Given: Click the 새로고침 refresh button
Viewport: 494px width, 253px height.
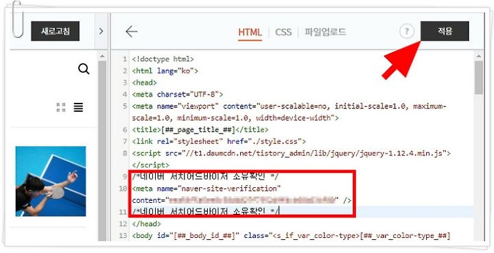Looking at the screenshot, I should tap(55, 31).
